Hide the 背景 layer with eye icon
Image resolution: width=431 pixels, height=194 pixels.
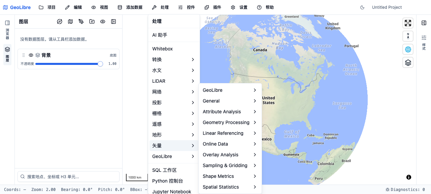tap(31, 55)
